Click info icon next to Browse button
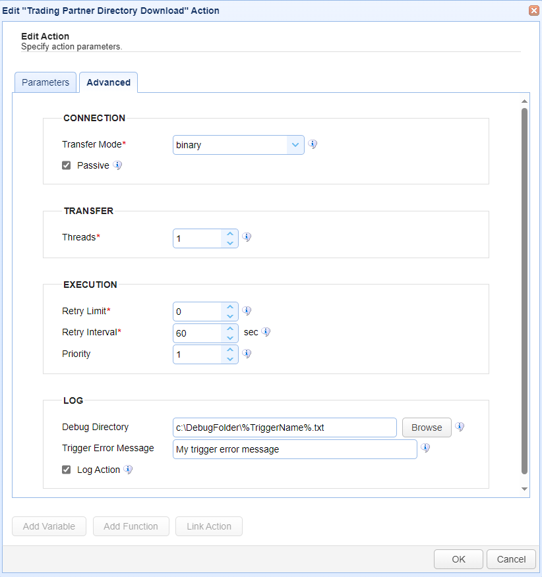Viewport: 542px width, 577px height. (460, 427)
